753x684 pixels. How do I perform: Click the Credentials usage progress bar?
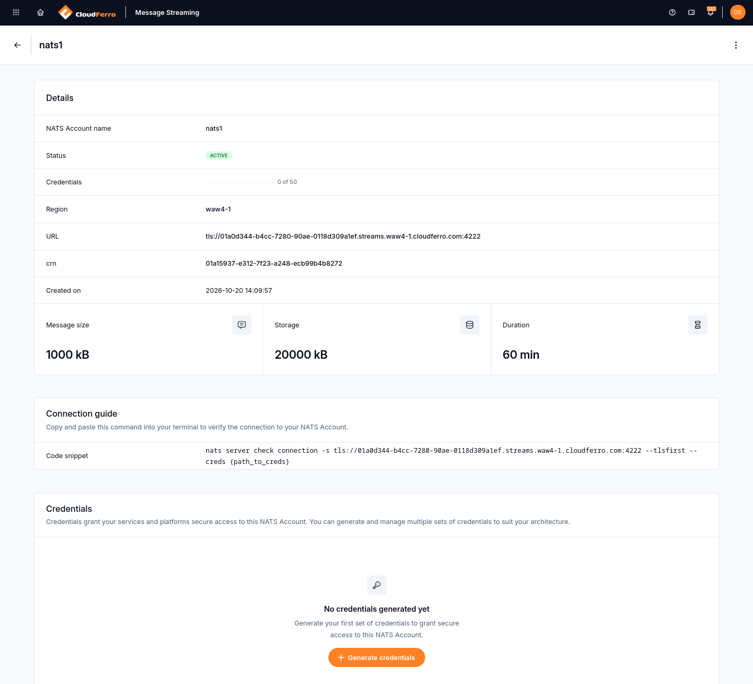pyautogui.click(x=240, y=182)
